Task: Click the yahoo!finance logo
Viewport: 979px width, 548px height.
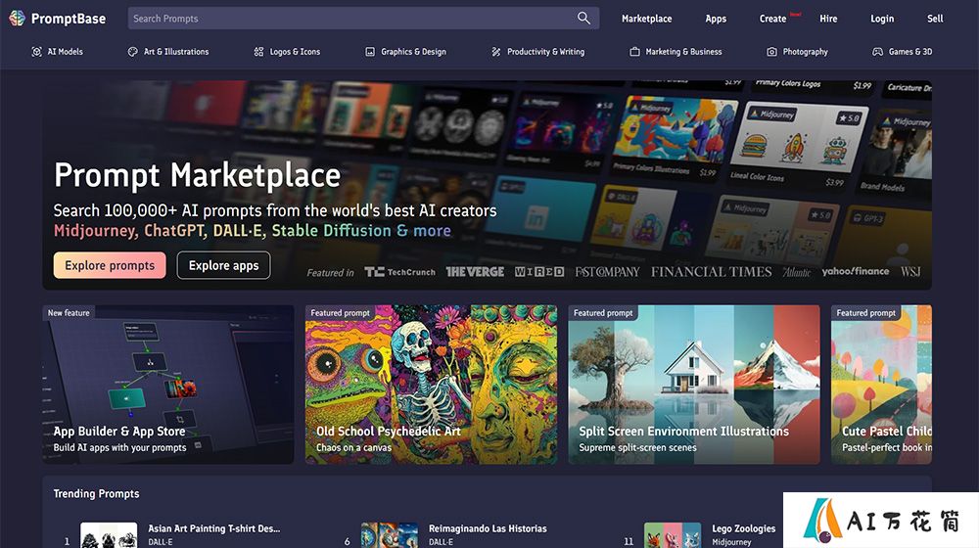Action: 856,271
